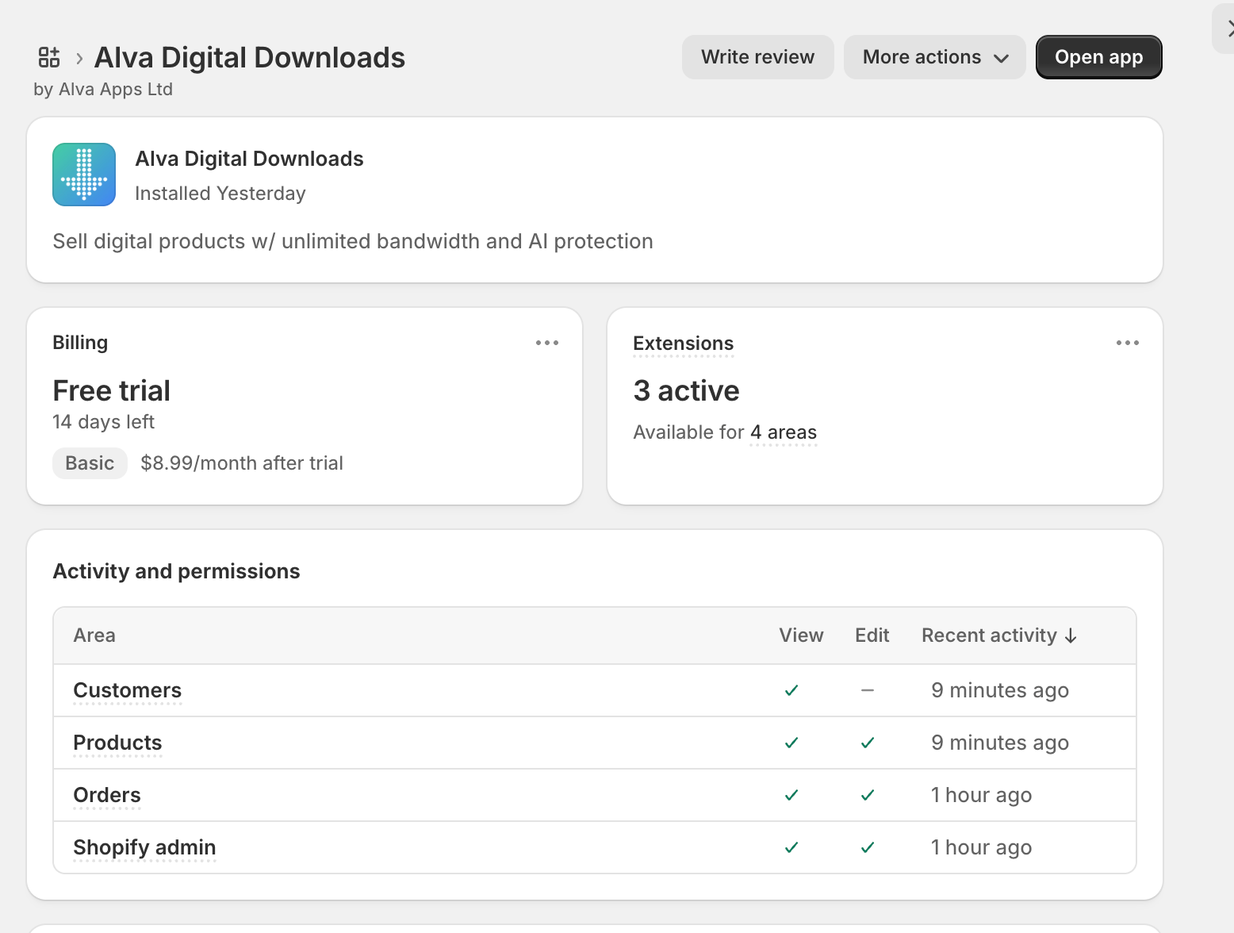Click the Extensions heading link

click(x=684, y=344)
